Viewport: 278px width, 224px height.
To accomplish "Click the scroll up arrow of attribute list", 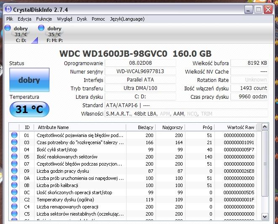I will tap(265, 126).
